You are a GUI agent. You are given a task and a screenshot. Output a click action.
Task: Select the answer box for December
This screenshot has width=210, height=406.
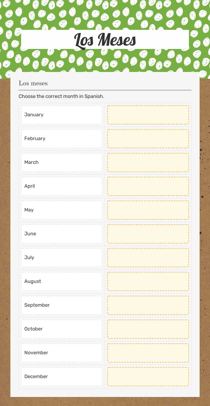[x=148, y=377]
